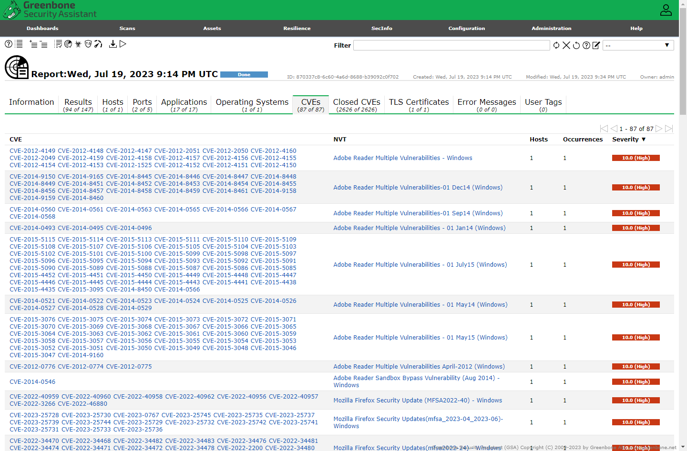Open the SecInfo menu

pos(382,29)
